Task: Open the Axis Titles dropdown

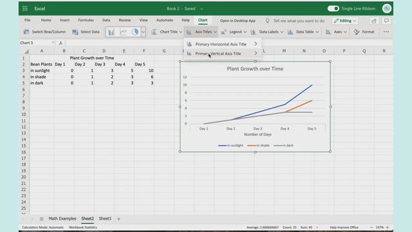Action: click(x=201, y=32)
